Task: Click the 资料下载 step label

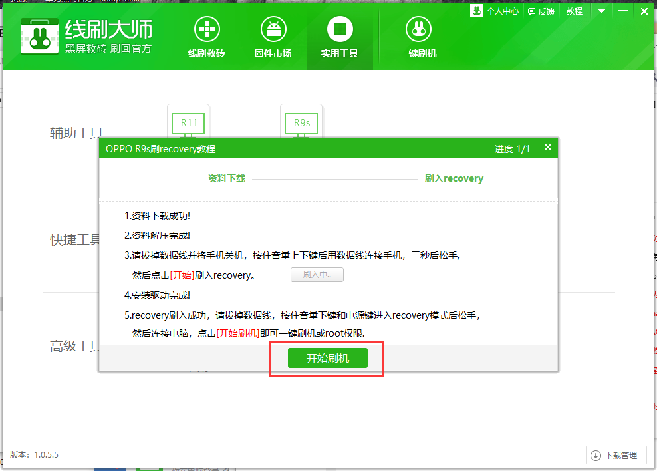Action: click(227, 178)
